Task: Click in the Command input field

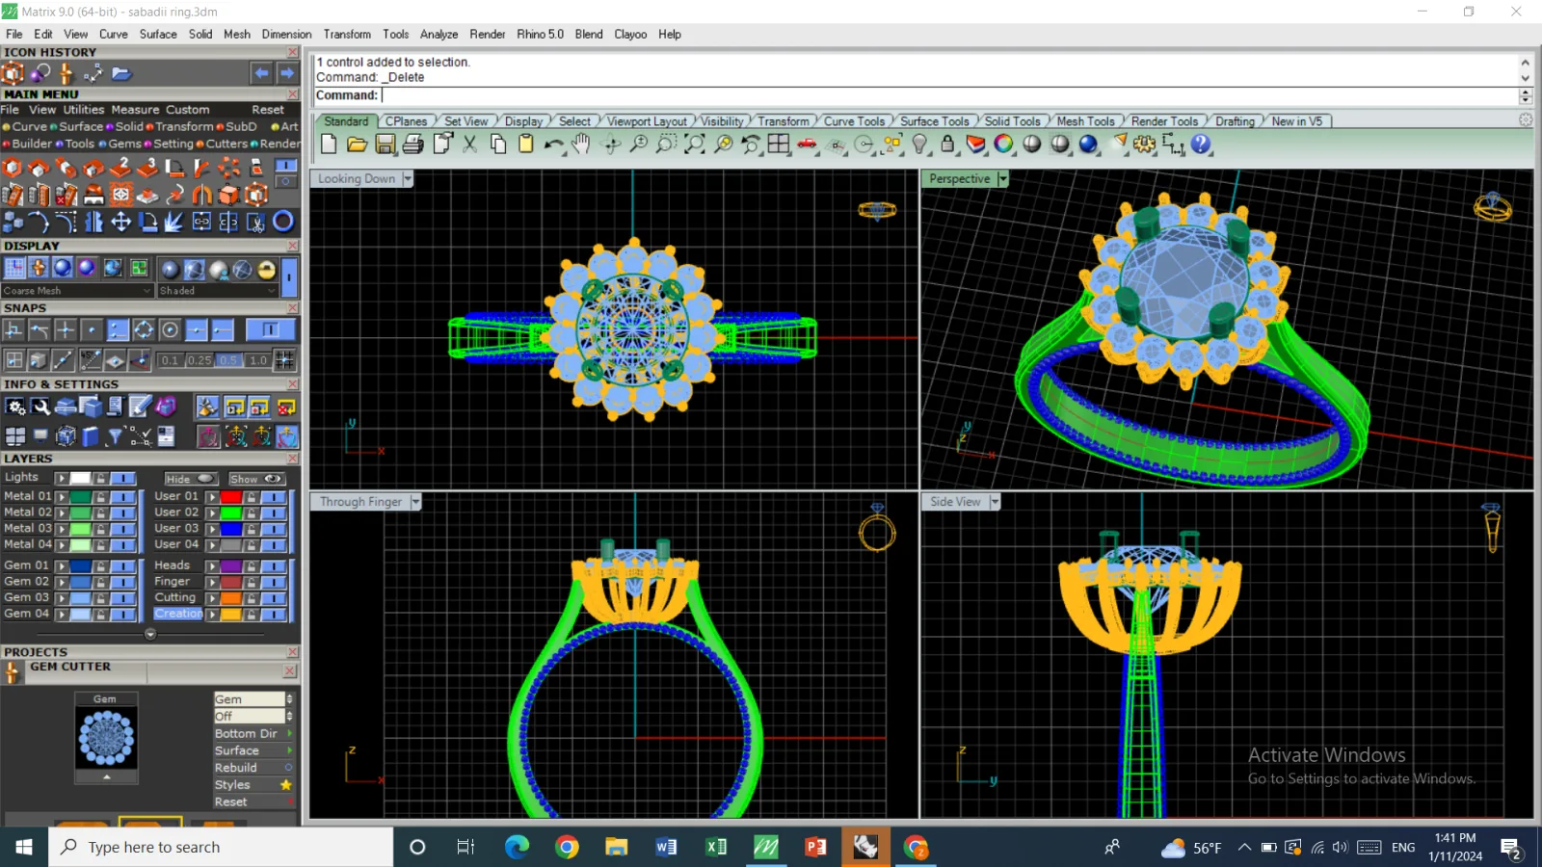Action: pyautogui.click(x=949, y=95)
